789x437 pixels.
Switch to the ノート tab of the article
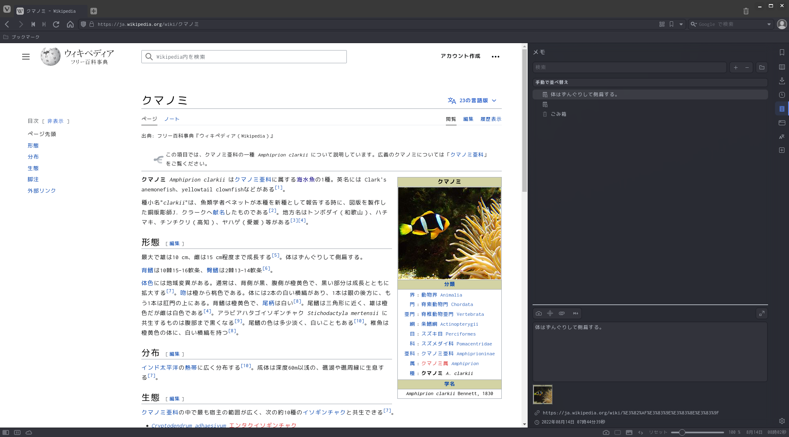tap(172, 119)
